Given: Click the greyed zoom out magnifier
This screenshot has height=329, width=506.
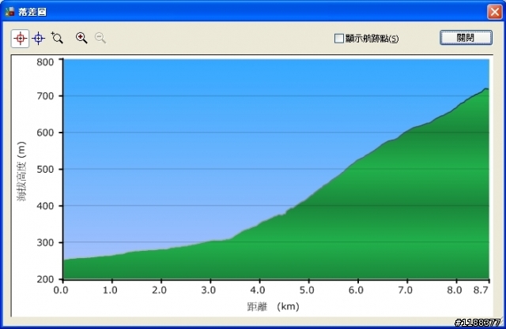Looking at the screenshot, I should [x=100, y=38].
